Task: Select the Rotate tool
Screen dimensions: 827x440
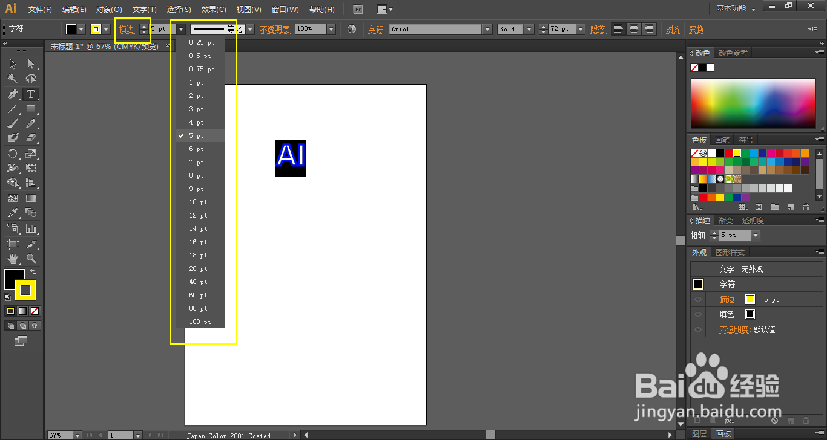Action: tap(13, 154)
